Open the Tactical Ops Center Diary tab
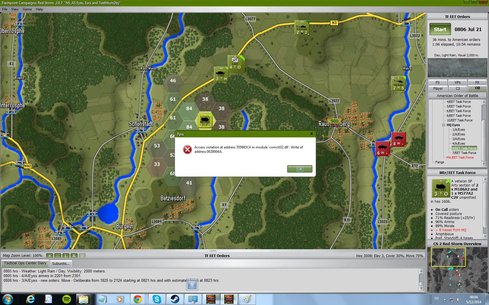This screenshot has width=489, height=305. coord(25,263)
